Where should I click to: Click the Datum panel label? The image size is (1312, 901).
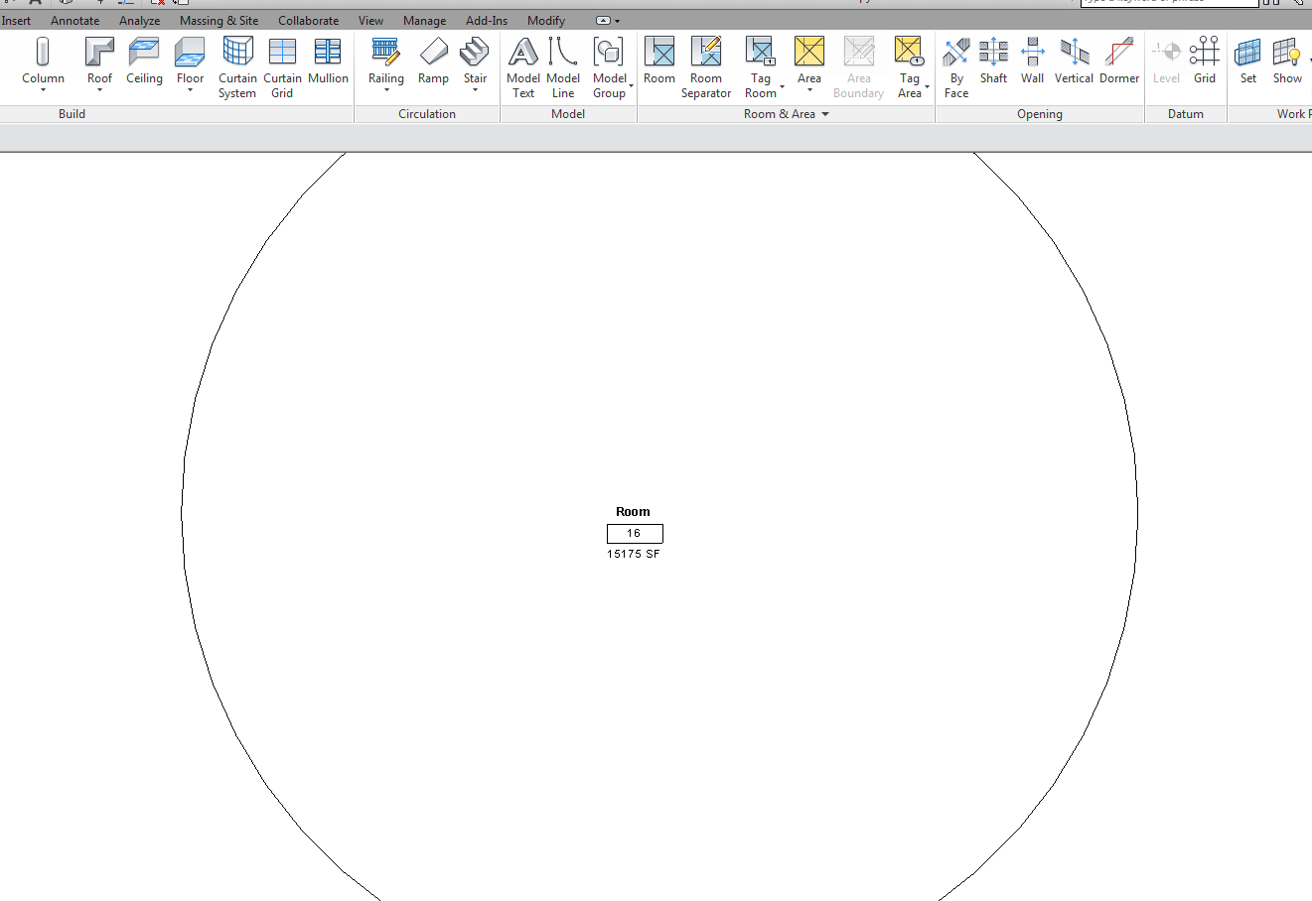pos(1186,114)
